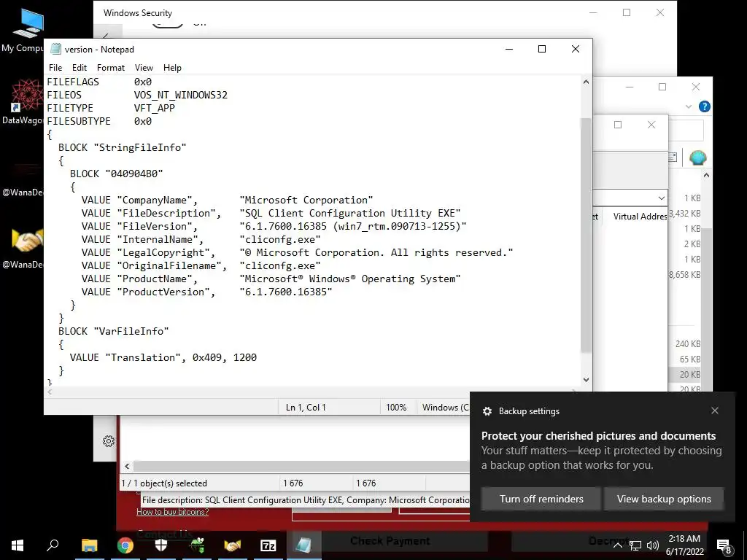
Task: Open Windows Security settings gear
Action: click(109, 441)
